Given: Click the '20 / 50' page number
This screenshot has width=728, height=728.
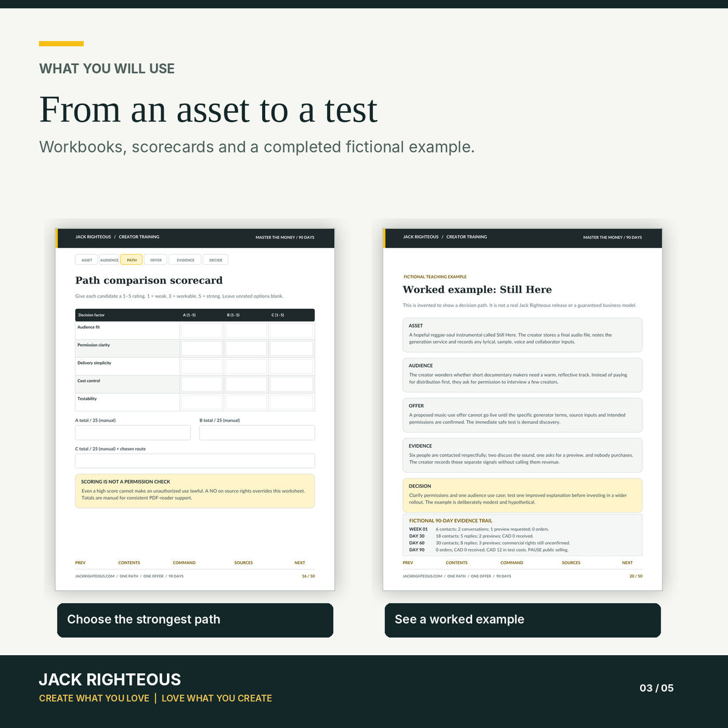Looking at the screenshot, I should (x=636, y=576).
